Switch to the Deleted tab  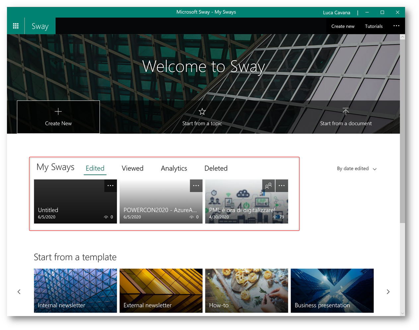tap(216, 168)
